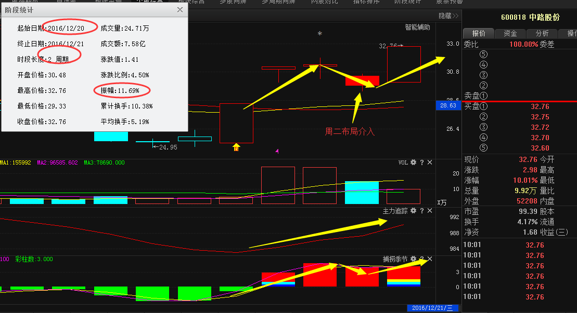Click the yellow buy signal arrow marker
Viewport: 577px width, 313px height.
pyautogui.click(x=236, y=148)
